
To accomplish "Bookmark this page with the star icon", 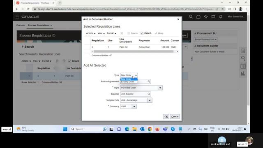I will tap(222, 9).
